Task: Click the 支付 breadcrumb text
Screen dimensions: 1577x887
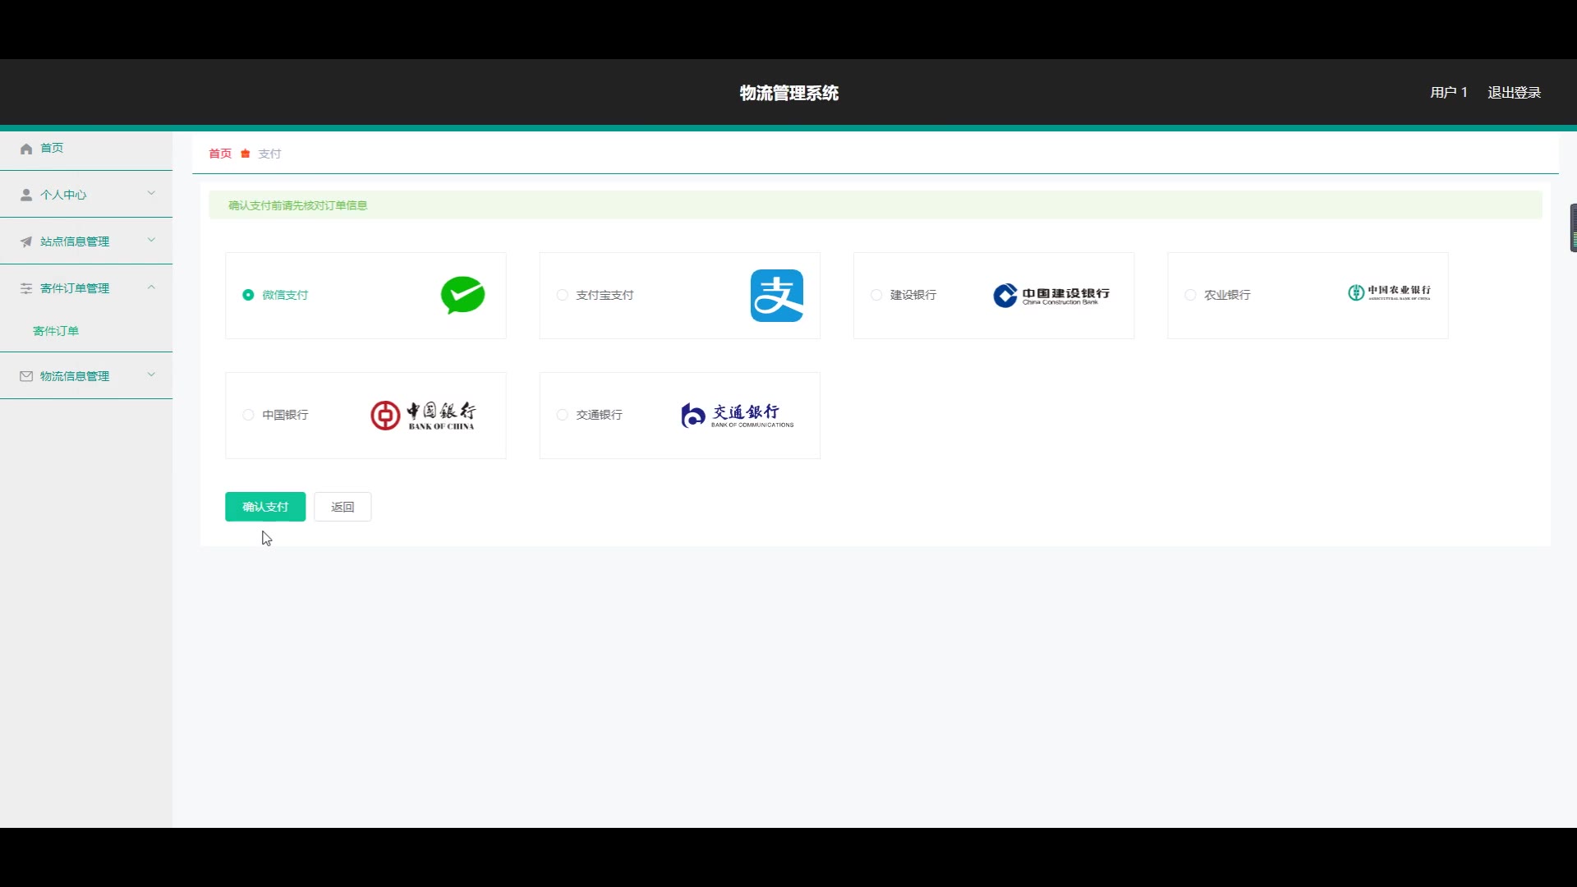Action: pos(269,154)
